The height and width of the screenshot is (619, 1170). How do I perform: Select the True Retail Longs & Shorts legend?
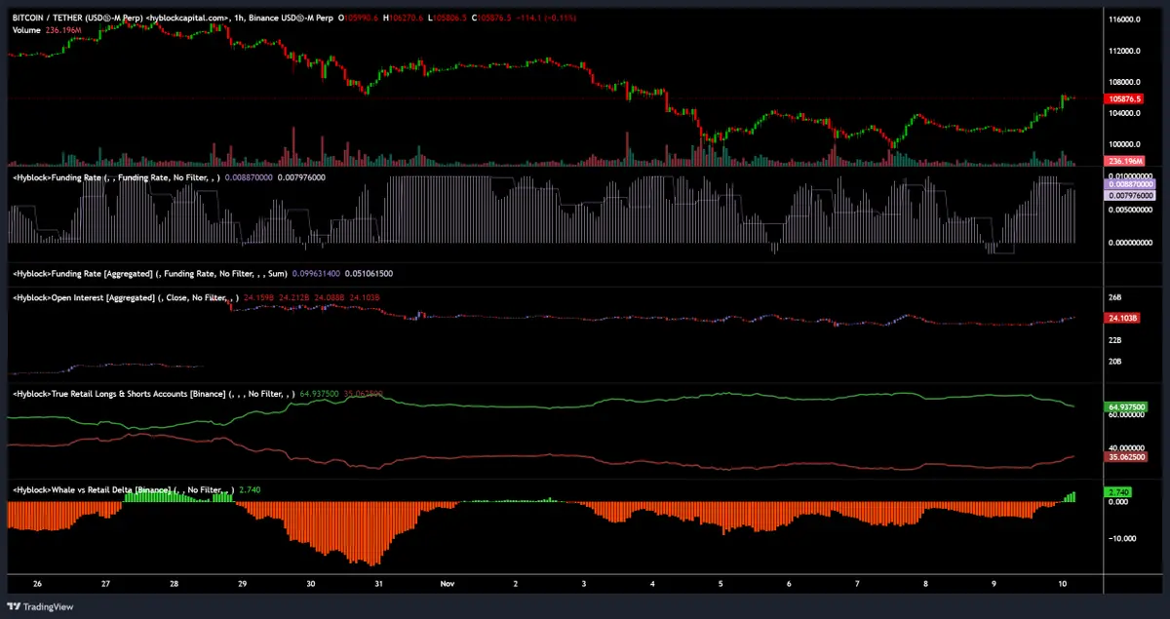155,395
